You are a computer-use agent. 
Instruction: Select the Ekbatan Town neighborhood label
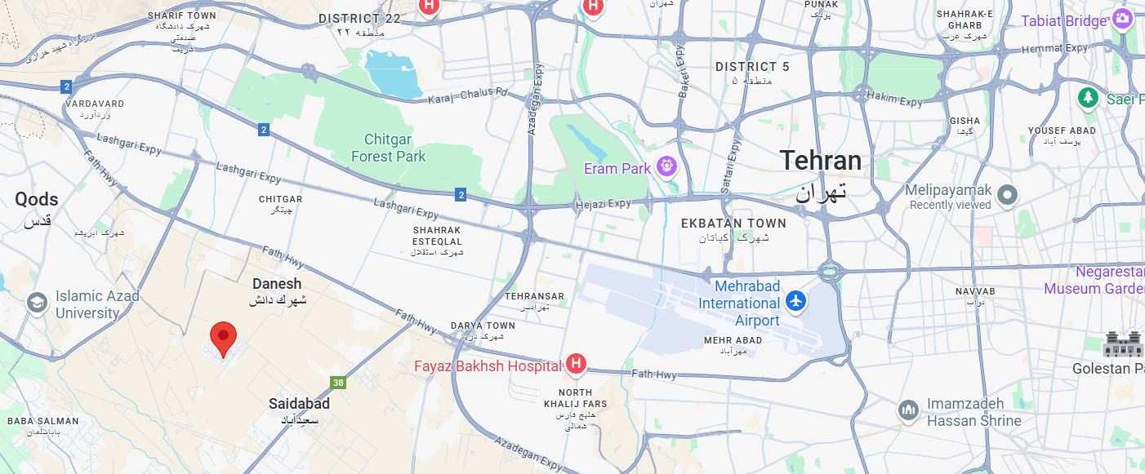pos(733,223)
